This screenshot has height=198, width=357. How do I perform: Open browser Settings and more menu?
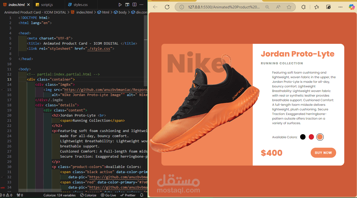pyautogui.click(x=340, y=7)
